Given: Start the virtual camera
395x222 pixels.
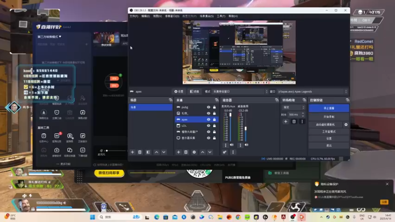Looking at the screenshot, I should coord(325,125).
